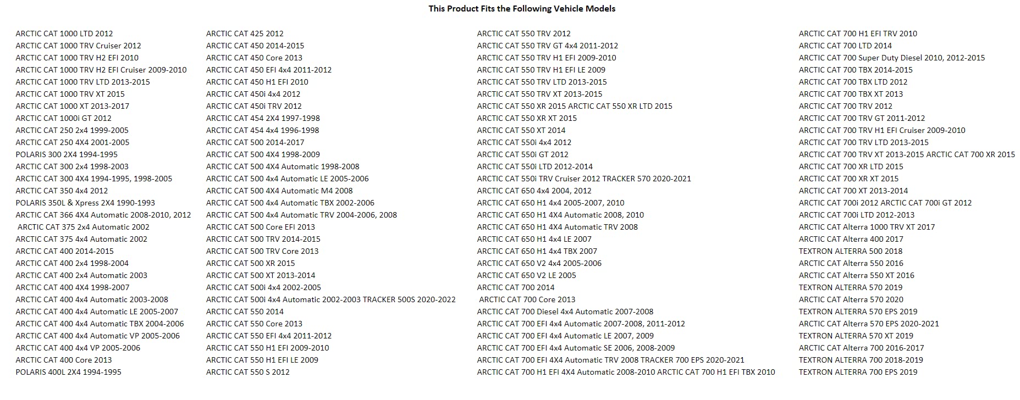Select ARCTIC CAT 700 Super Duty Diesel entry
This screenshot has width=1020, height=400.
891,58
